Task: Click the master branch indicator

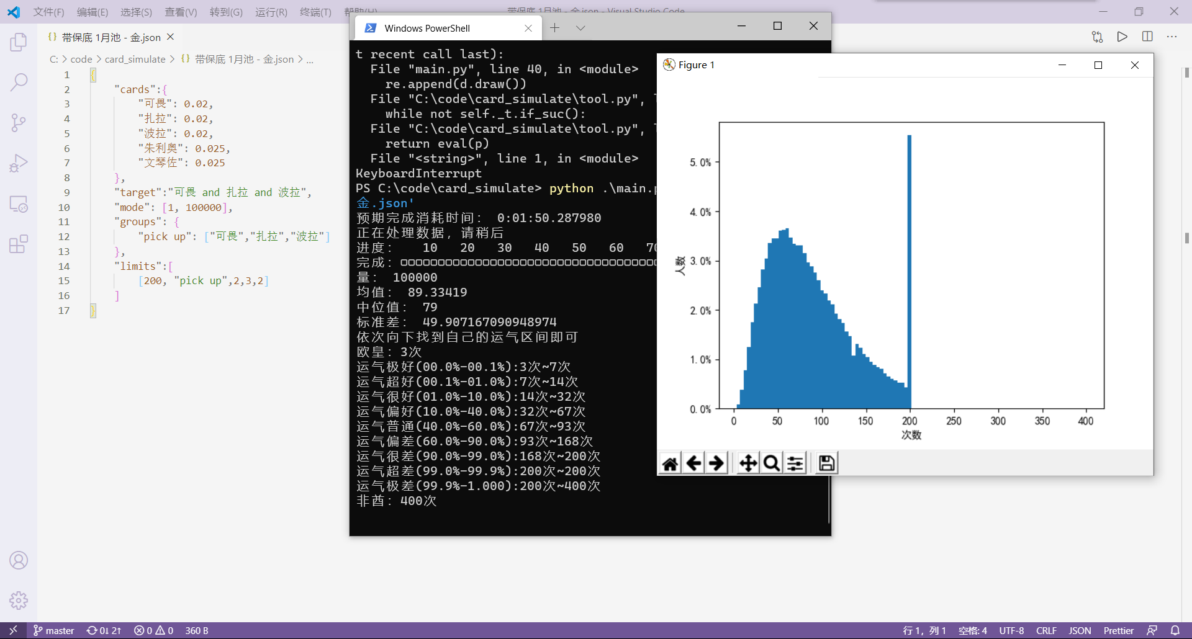Action: pyautogui.click(x=54, y=630)
